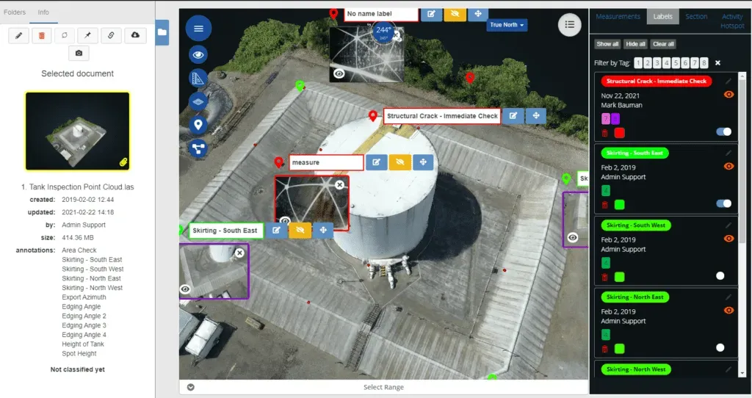Edit the 'measure' label in viewer
The image size is (752, 398).
(x=377, y=162)
